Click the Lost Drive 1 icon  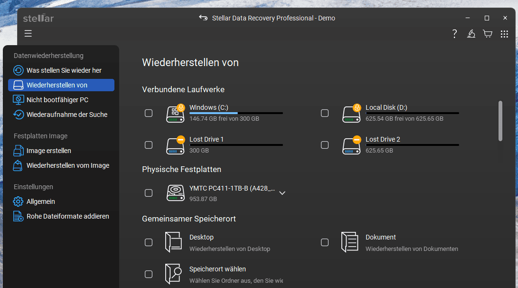(x=175, y=145)
